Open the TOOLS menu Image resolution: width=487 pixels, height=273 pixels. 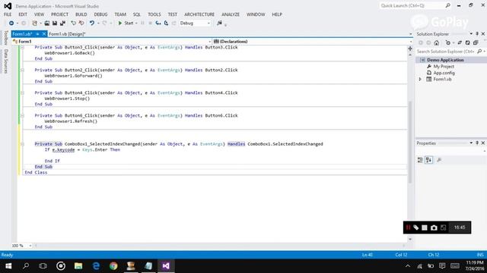[154, 14]
